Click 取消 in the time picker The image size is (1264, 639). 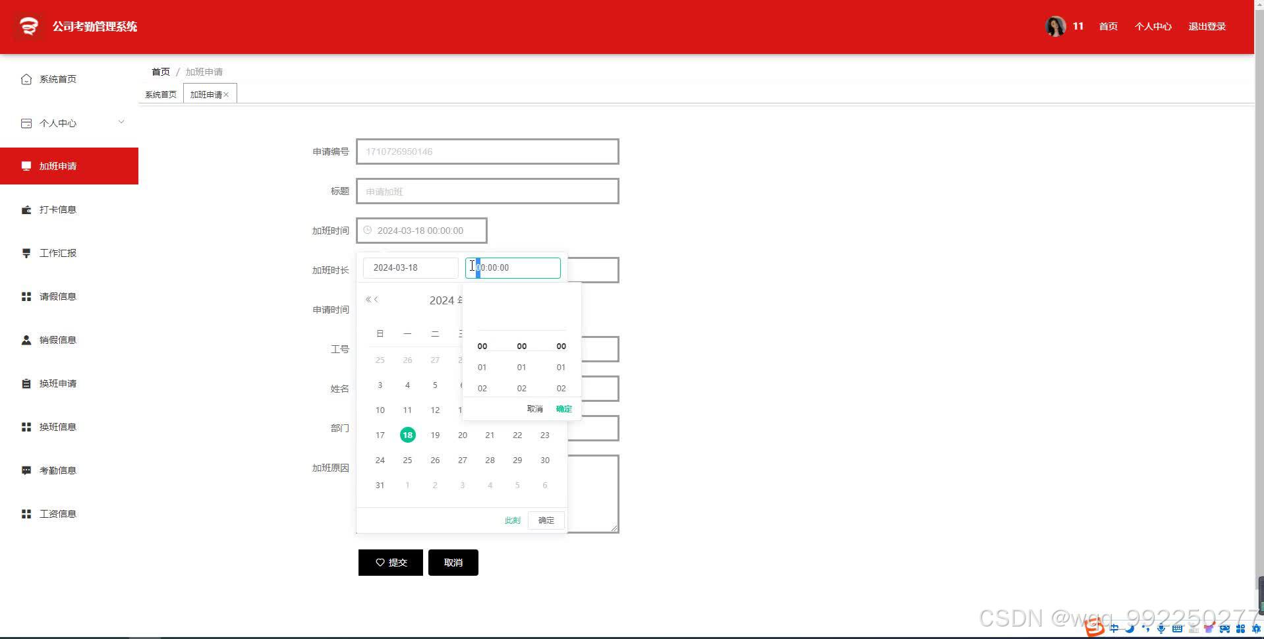[535, 409]
